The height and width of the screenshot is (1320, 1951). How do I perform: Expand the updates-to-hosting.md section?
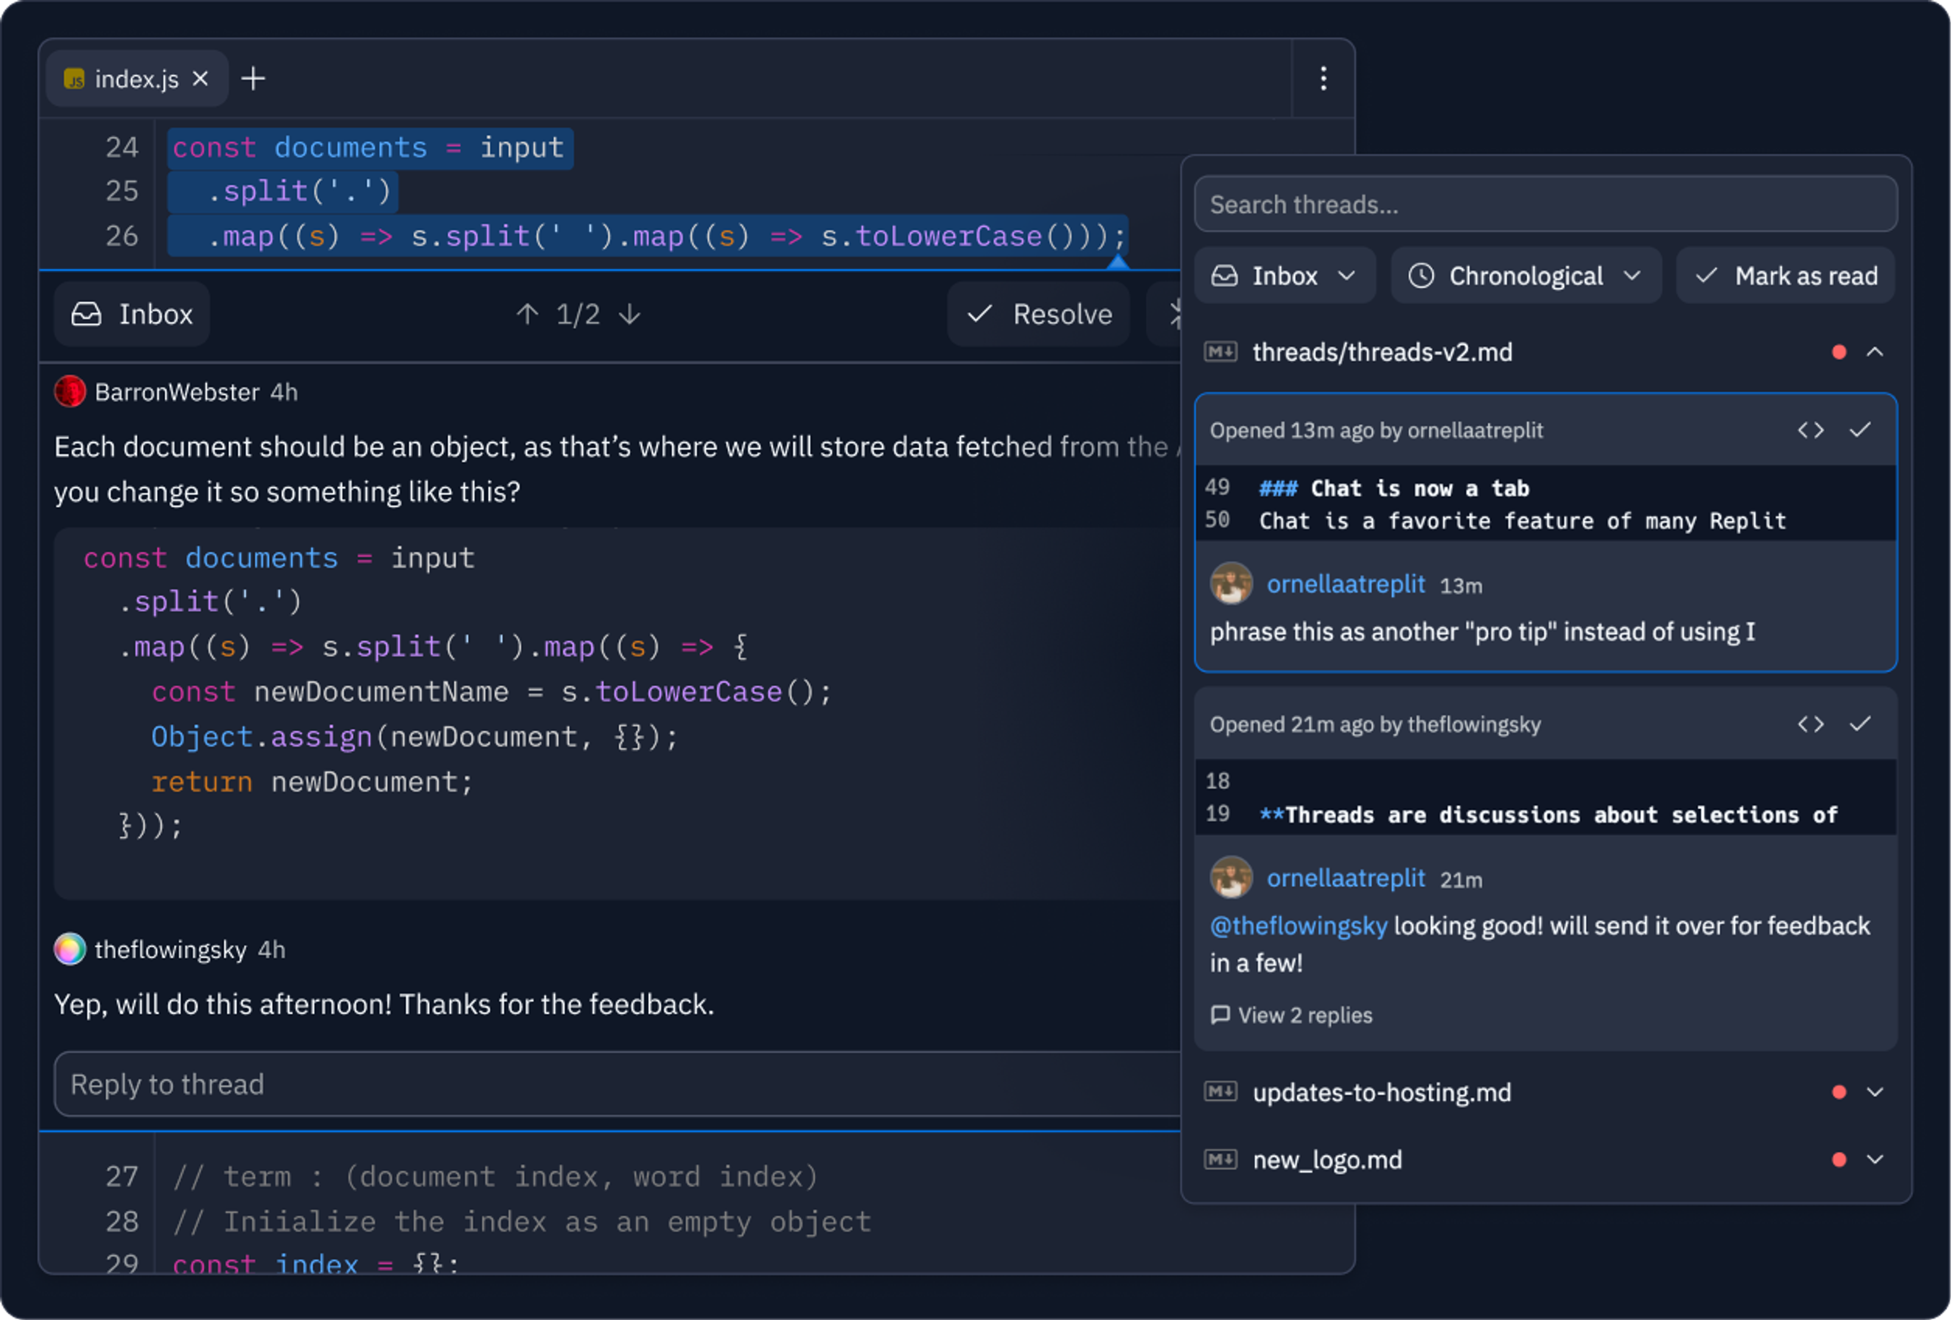pyautogui.click(x=1875, y=1091)
